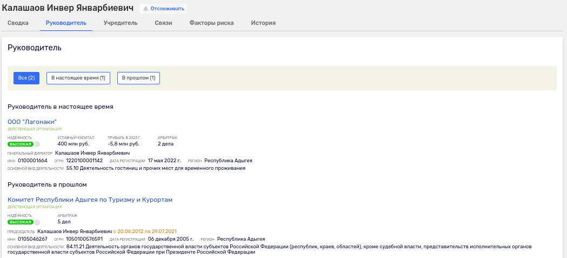Open the ООО "Лагонаки" company link
The width and height of the screenshot is (567, 258).
32,122
